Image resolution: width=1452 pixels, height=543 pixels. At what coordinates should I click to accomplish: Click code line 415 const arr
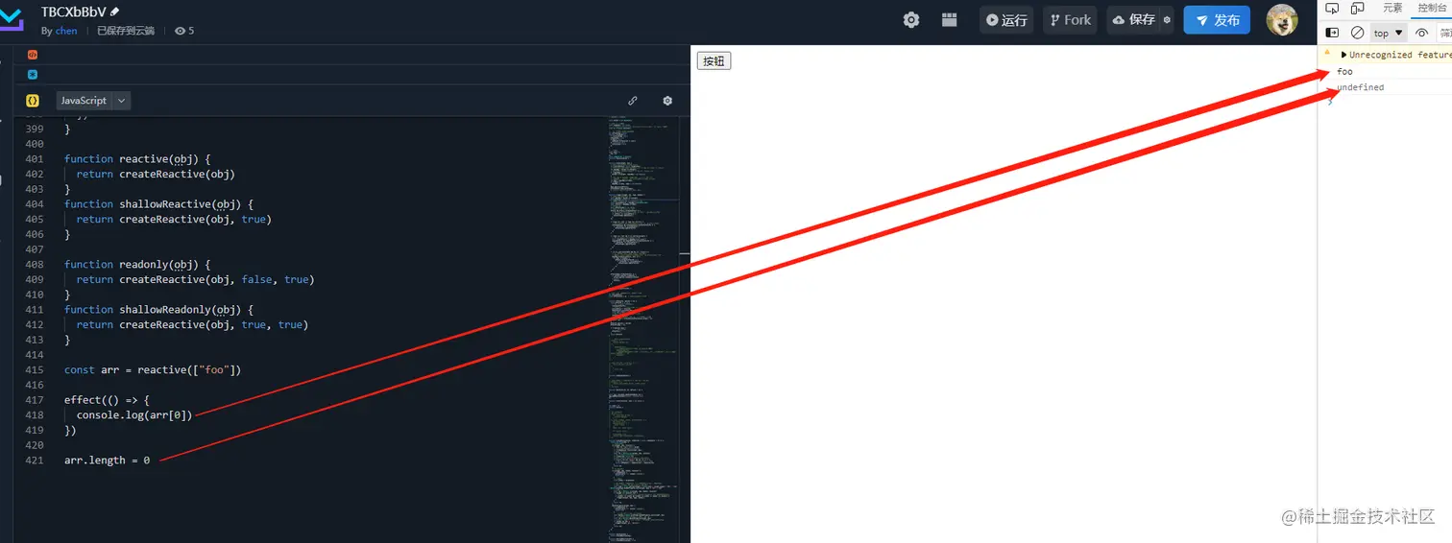point(153,369)
